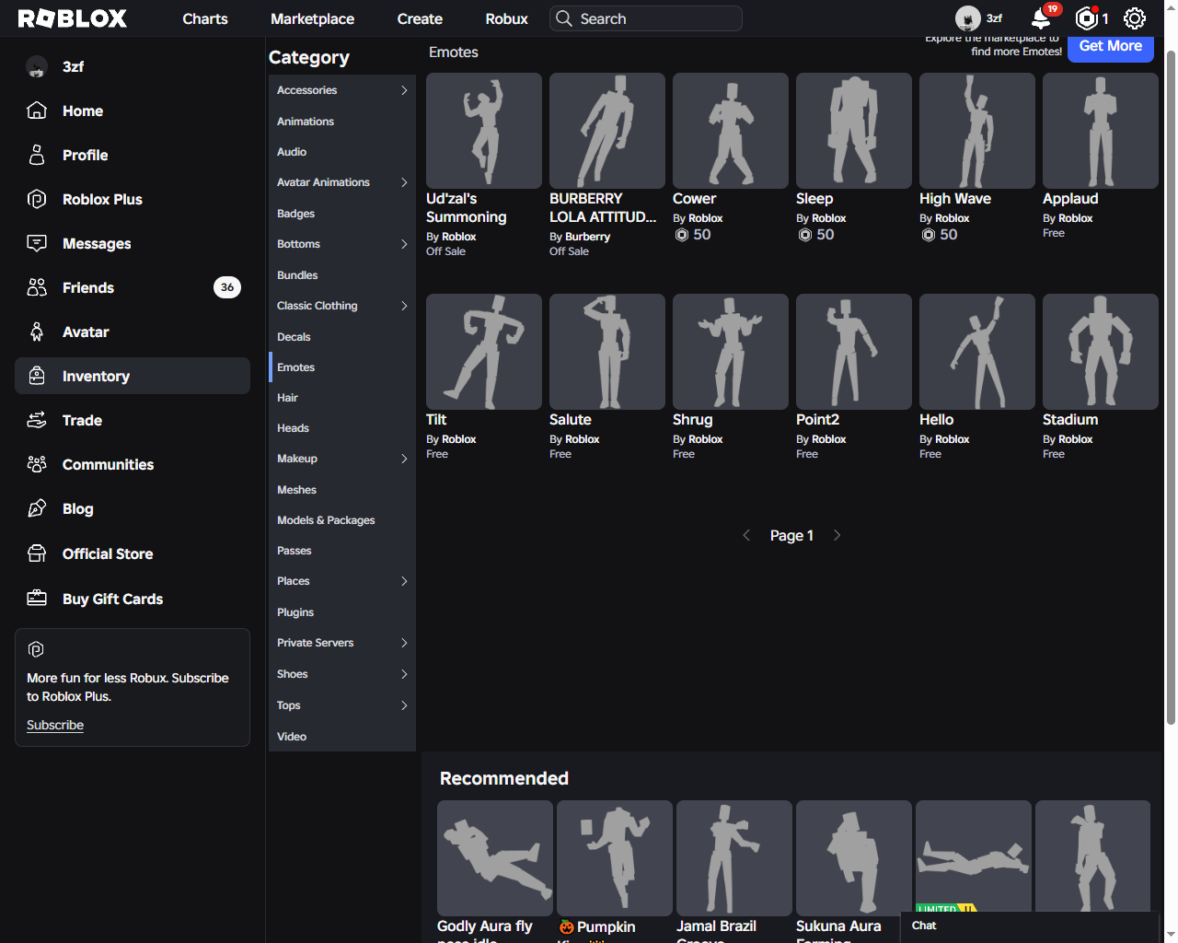Click the Profile sidebar icon
Image resolution: width=1178 pixels, height=943 pixels.
click(x=37, y=155)
